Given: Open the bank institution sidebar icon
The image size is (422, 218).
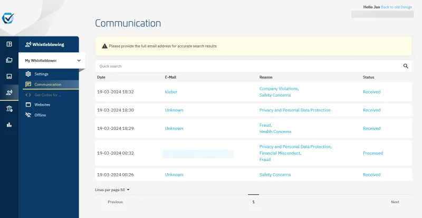Looking at the screenshot, I should pos(9,109).
